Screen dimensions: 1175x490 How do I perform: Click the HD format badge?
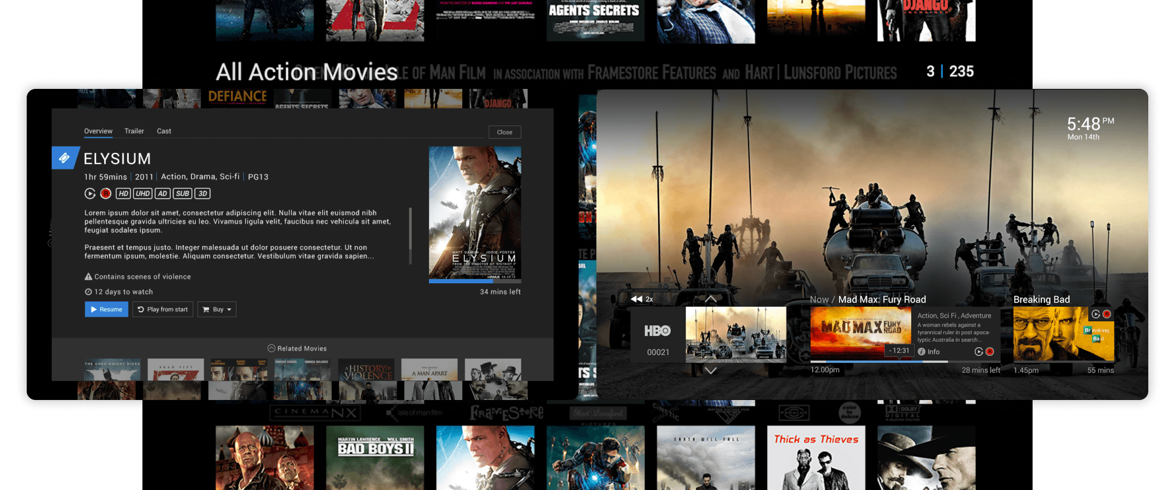click(x=124, y=193)
